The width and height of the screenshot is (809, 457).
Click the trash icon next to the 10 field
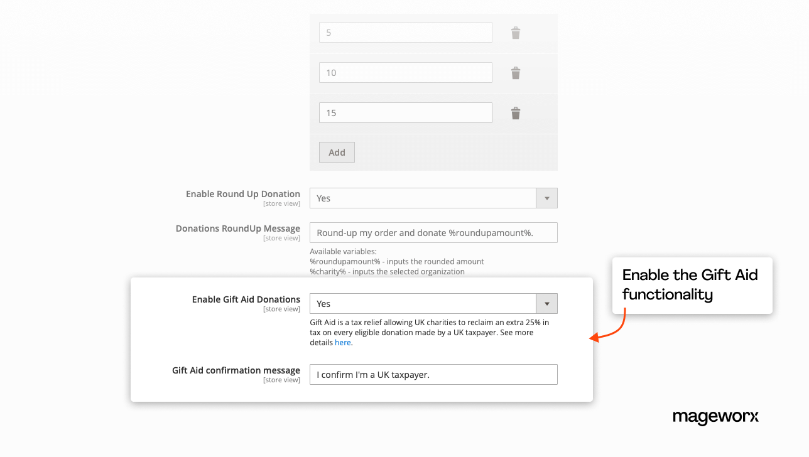tap(515, 72)
